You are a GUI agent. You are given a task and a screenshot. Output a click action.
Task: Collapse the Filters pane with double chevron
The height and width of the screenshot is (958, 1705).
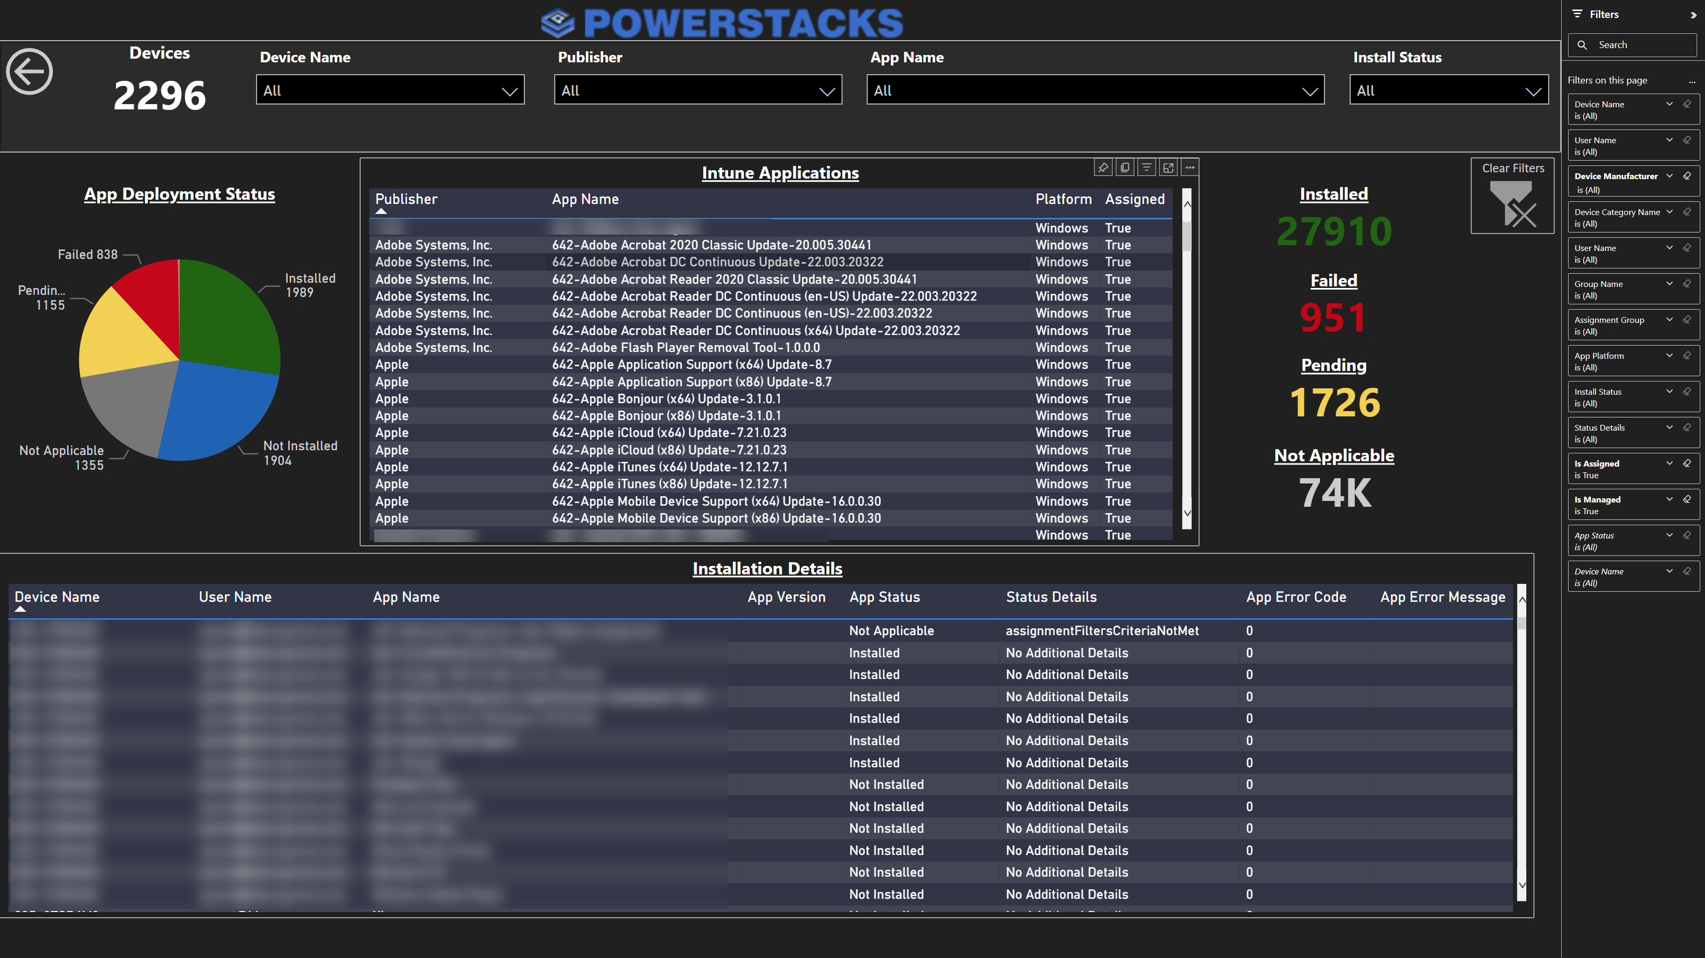tap(1693, 15)
